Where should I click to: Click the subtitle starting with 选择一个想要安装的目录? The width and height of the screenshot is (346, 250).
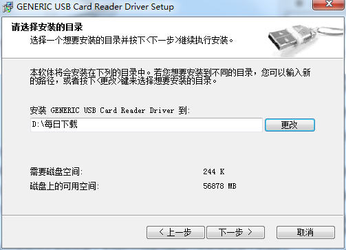point(131,41)
